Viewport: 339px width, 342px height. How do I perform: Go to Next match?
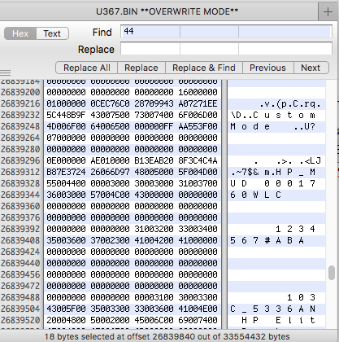click(x=311, y=68)
